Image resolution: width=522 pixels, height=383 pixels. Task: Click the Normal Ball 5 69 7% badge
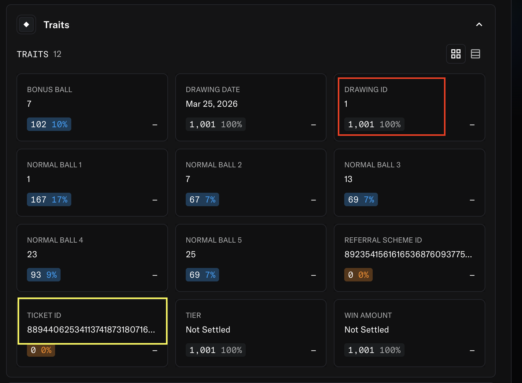click(202, 275)
